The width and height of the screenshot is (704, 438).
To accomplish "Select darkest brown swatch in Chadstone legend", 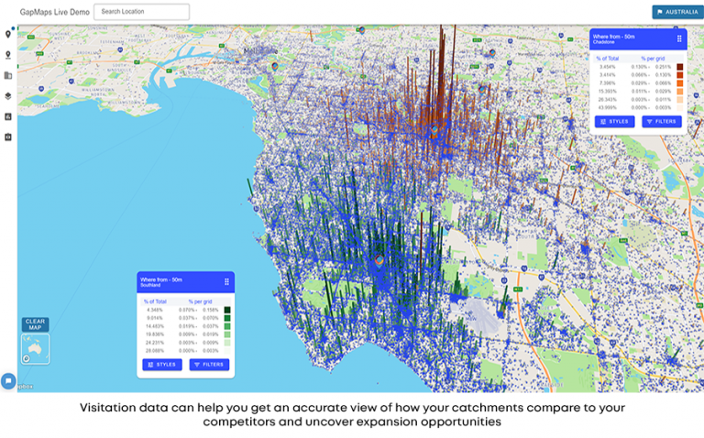I will pyautogui.click(x=679, y=67).
